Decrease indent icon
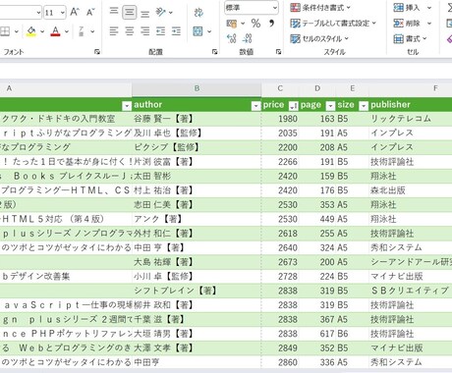 click(160, 31)
